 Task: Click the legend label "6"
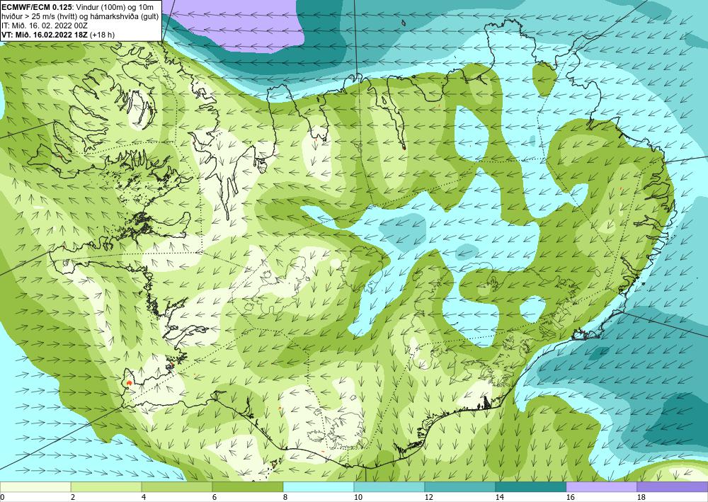pos(214,497)
